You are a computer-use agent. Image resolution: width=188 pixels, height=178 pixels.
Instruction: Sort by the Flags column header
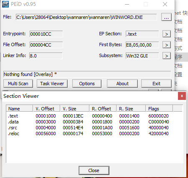click(x=159, y=109)
